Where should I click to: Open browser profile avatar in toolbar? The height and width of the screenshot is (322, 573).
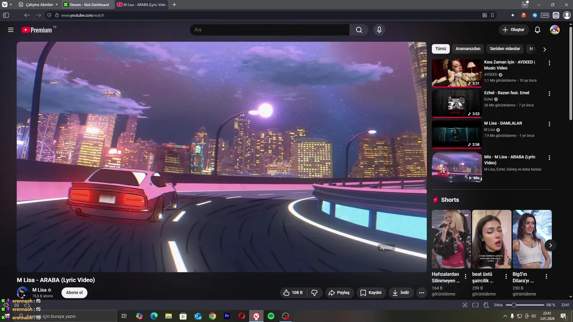point(567,15)
